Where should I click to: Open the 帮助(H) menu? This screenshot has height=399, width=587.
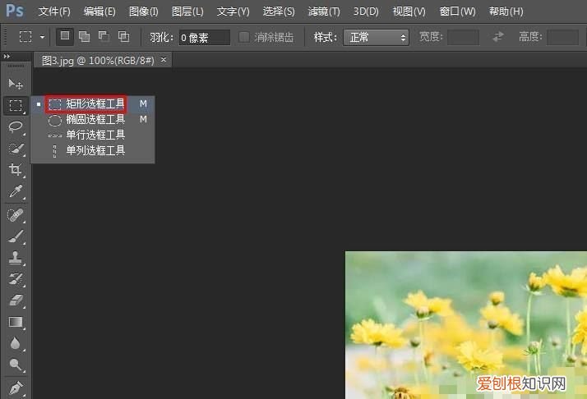point(506,11)
